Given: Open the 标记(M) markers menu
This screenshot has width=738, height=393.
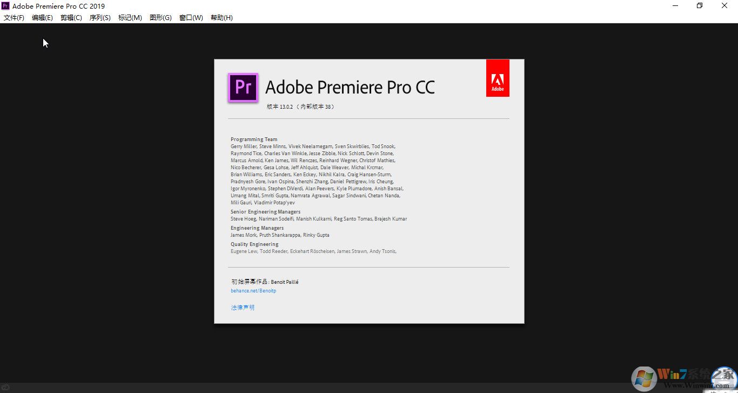Looking at the screenshot, I should (x=130, y=17).
